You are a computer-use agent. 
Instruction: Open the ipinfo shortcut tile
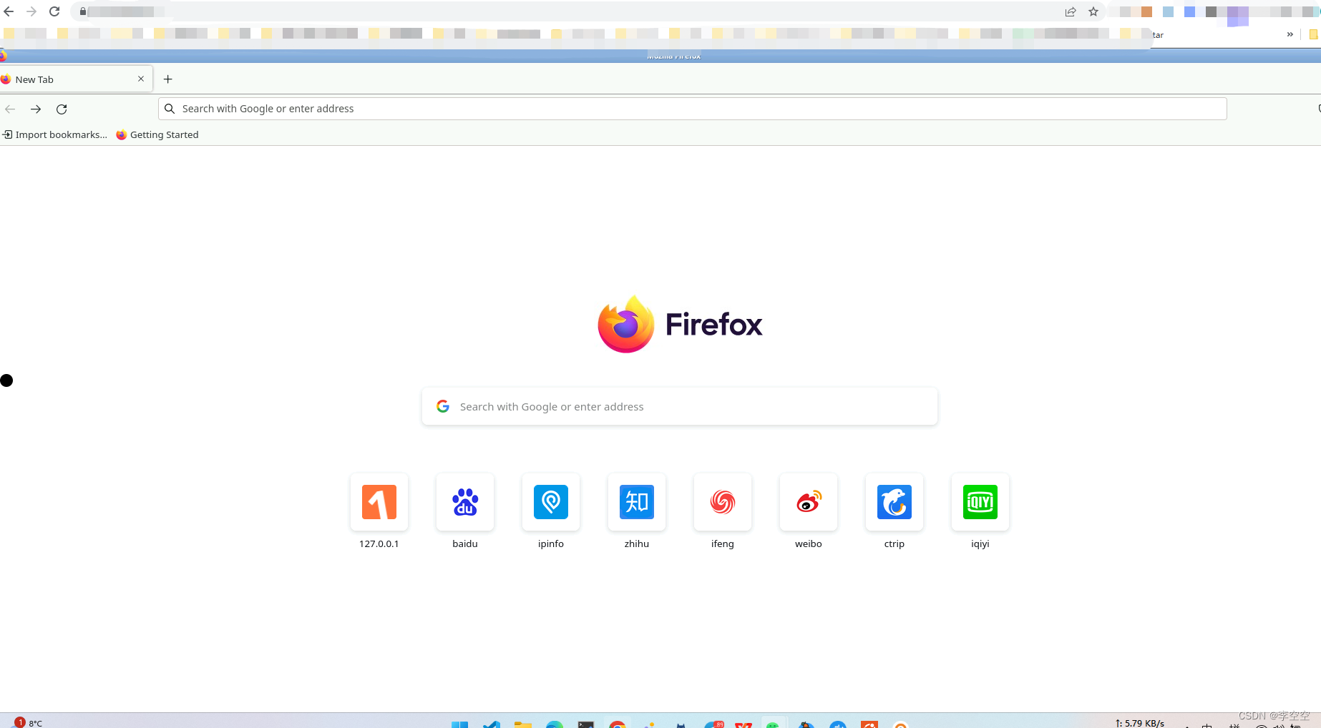point(551,502)
